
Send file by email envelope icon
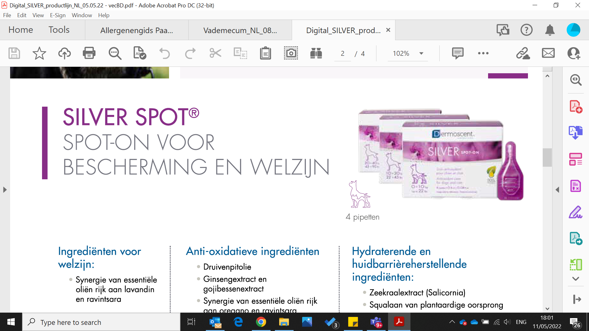tap(548, 53)
